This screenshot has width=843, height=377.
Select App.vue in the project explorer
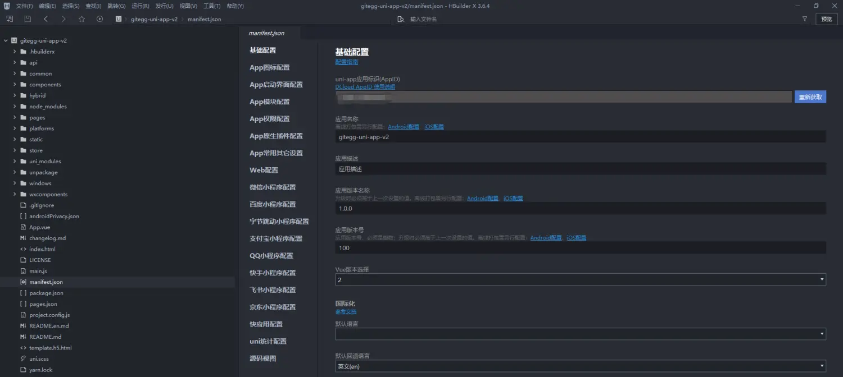point(40,227)
